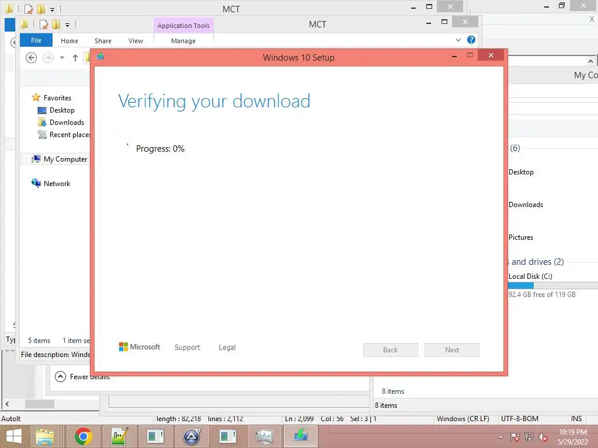Click the disabled Next button in Setup

tap(452, 350)
